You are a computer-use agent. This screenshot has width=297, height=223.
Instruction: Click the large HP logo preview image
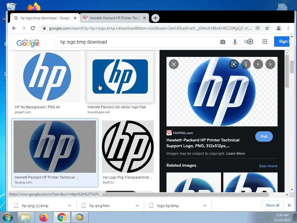[x=222, y=91]
